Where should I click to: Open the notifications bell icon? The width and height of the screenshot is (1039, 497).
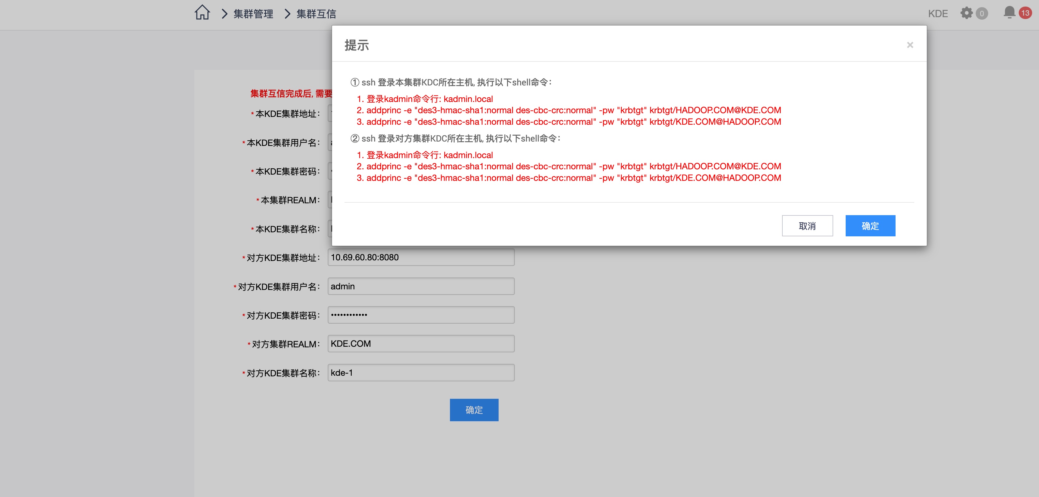[x=1010, y=12]
